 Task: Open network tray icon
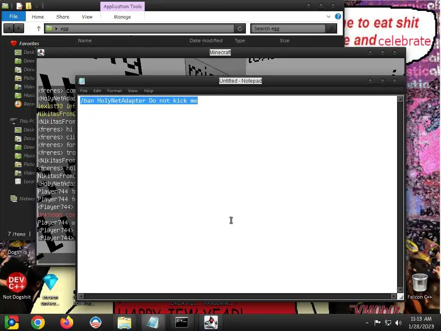388,322
